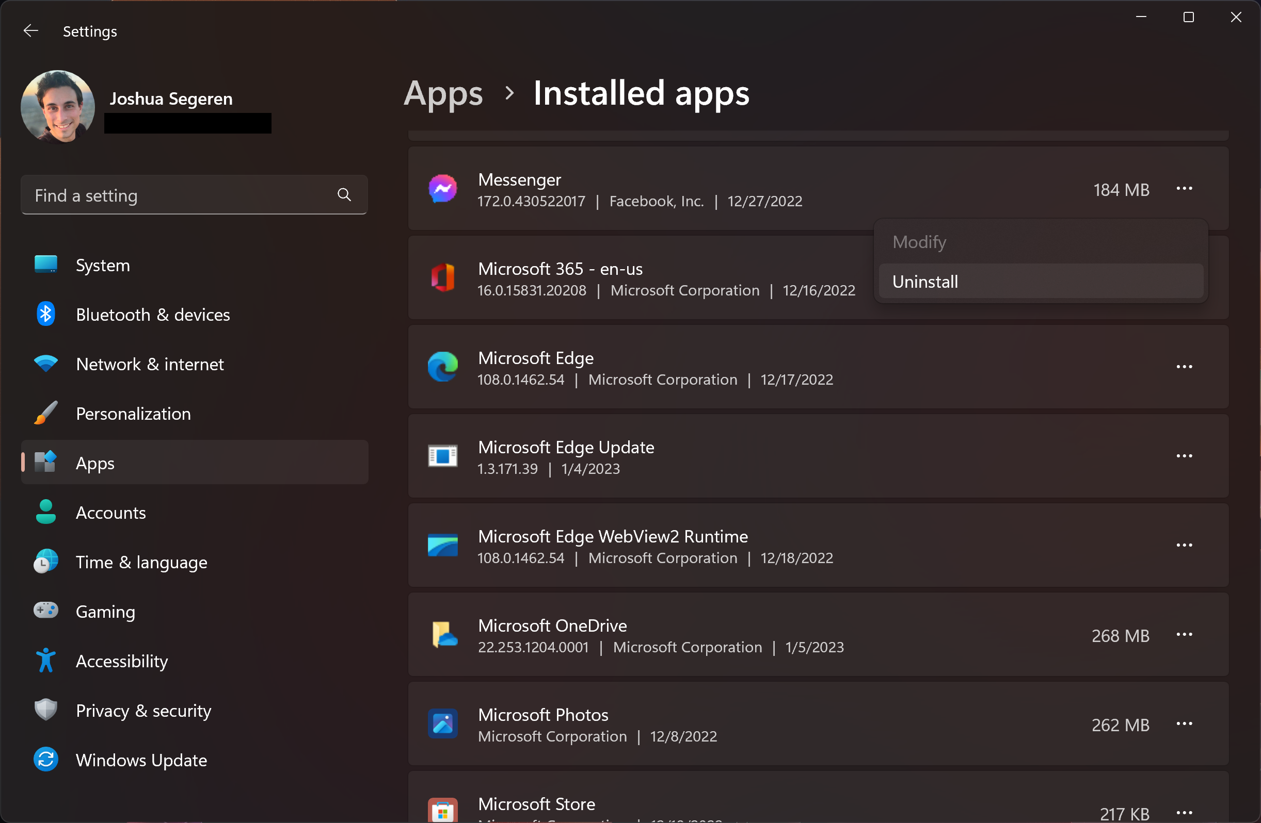This screenshot has width=1261, height=823.
Task: Open more options for Microsoft Photos
Action: pos(1184,724)
